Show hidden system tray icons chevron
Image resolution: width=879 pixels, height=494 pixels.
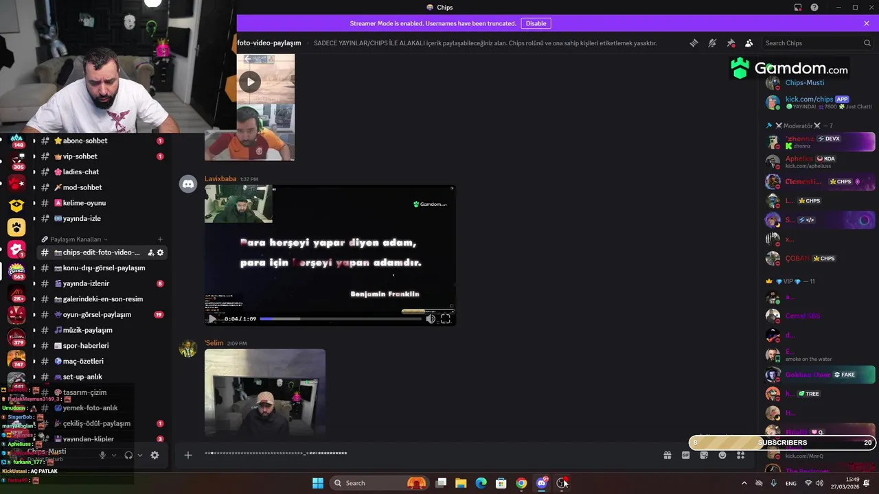coord(744,483)
